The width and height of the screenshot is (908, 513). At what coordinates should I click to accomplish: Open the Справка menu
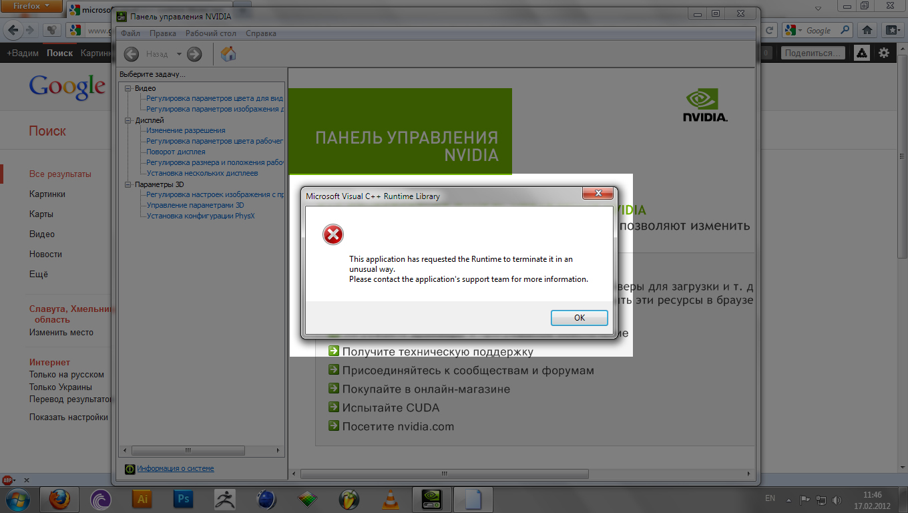coord(261,33)
